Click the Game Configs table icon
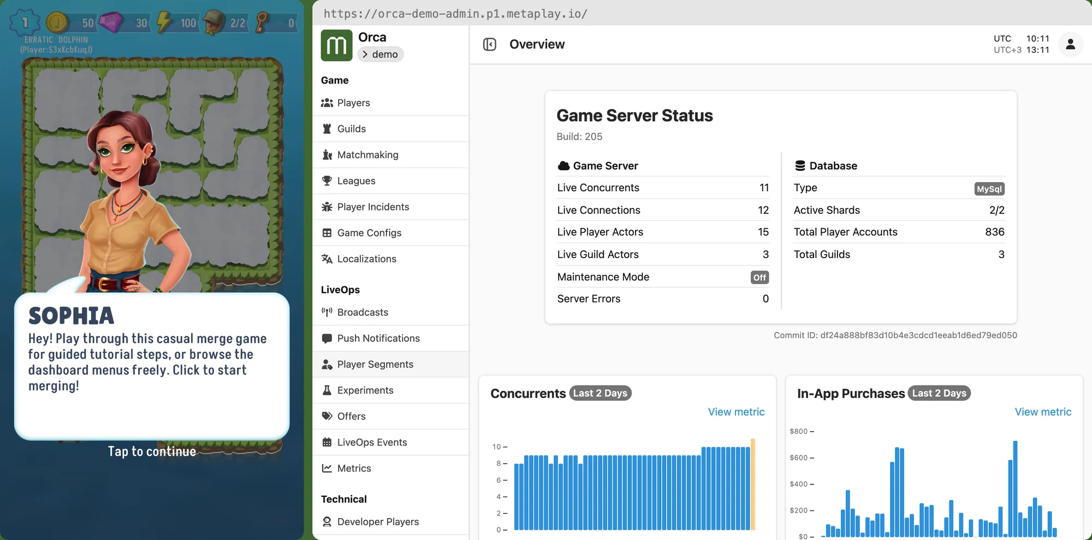1092x540 pixels. pos(327,233)
